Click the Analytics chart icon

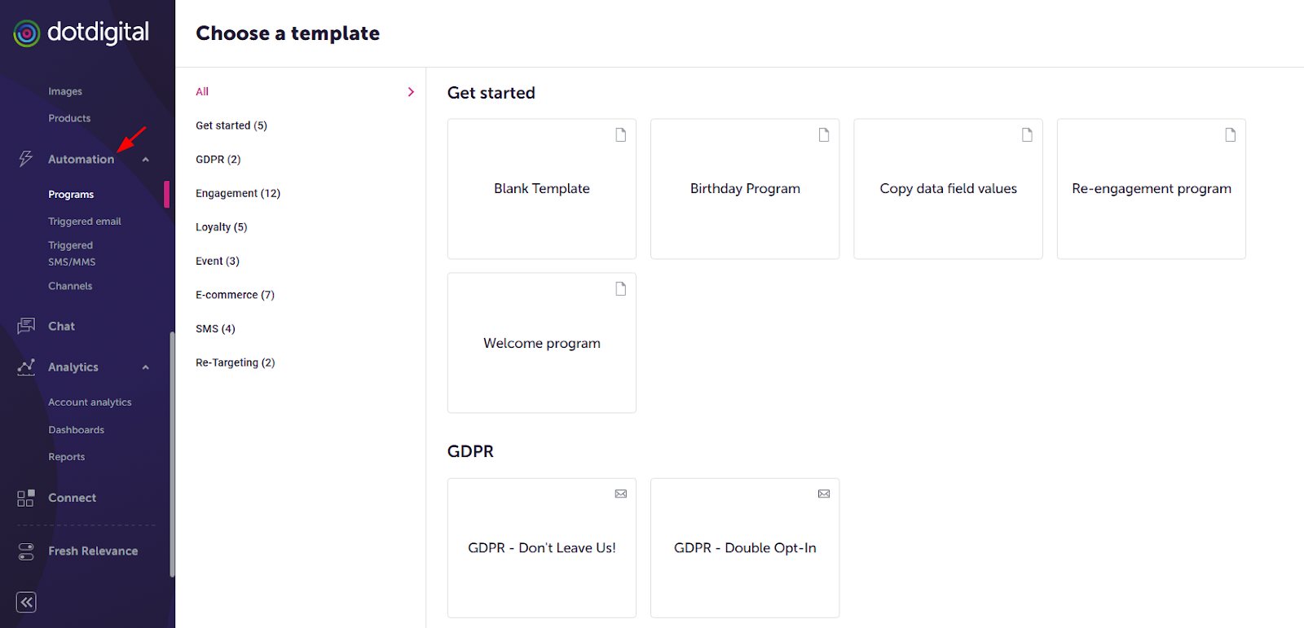coord(25,367)
